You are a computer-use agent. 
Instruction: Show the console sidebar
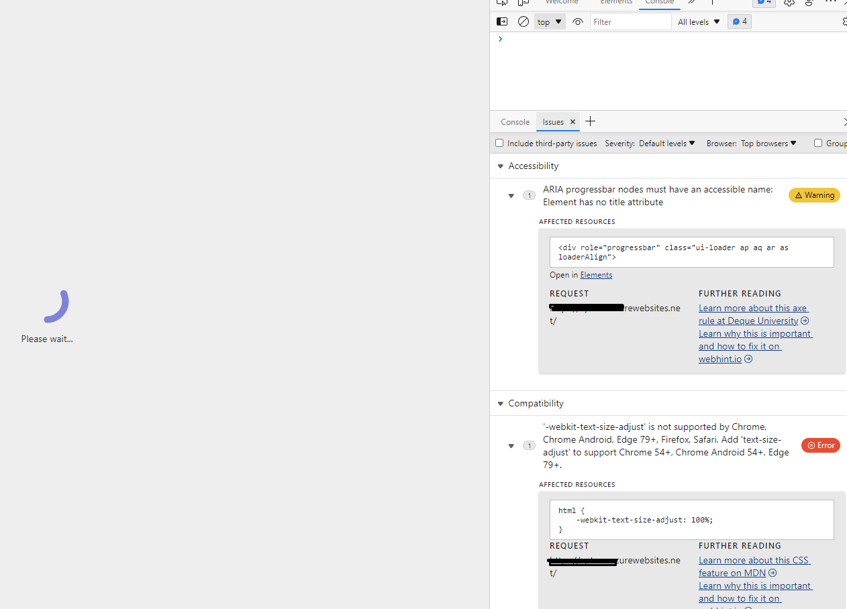click(x=502, y=21)
